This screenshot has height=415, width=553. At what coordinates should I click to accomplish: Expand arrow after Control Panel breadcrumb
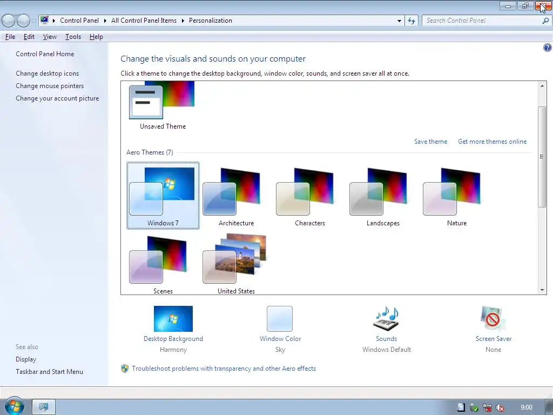click(x=105, y=21)
